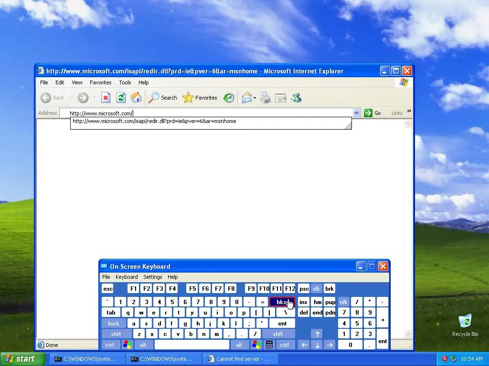489x366 pixels.
Task: Open the History icon in the toolbar
Action: tap(229, 98)
